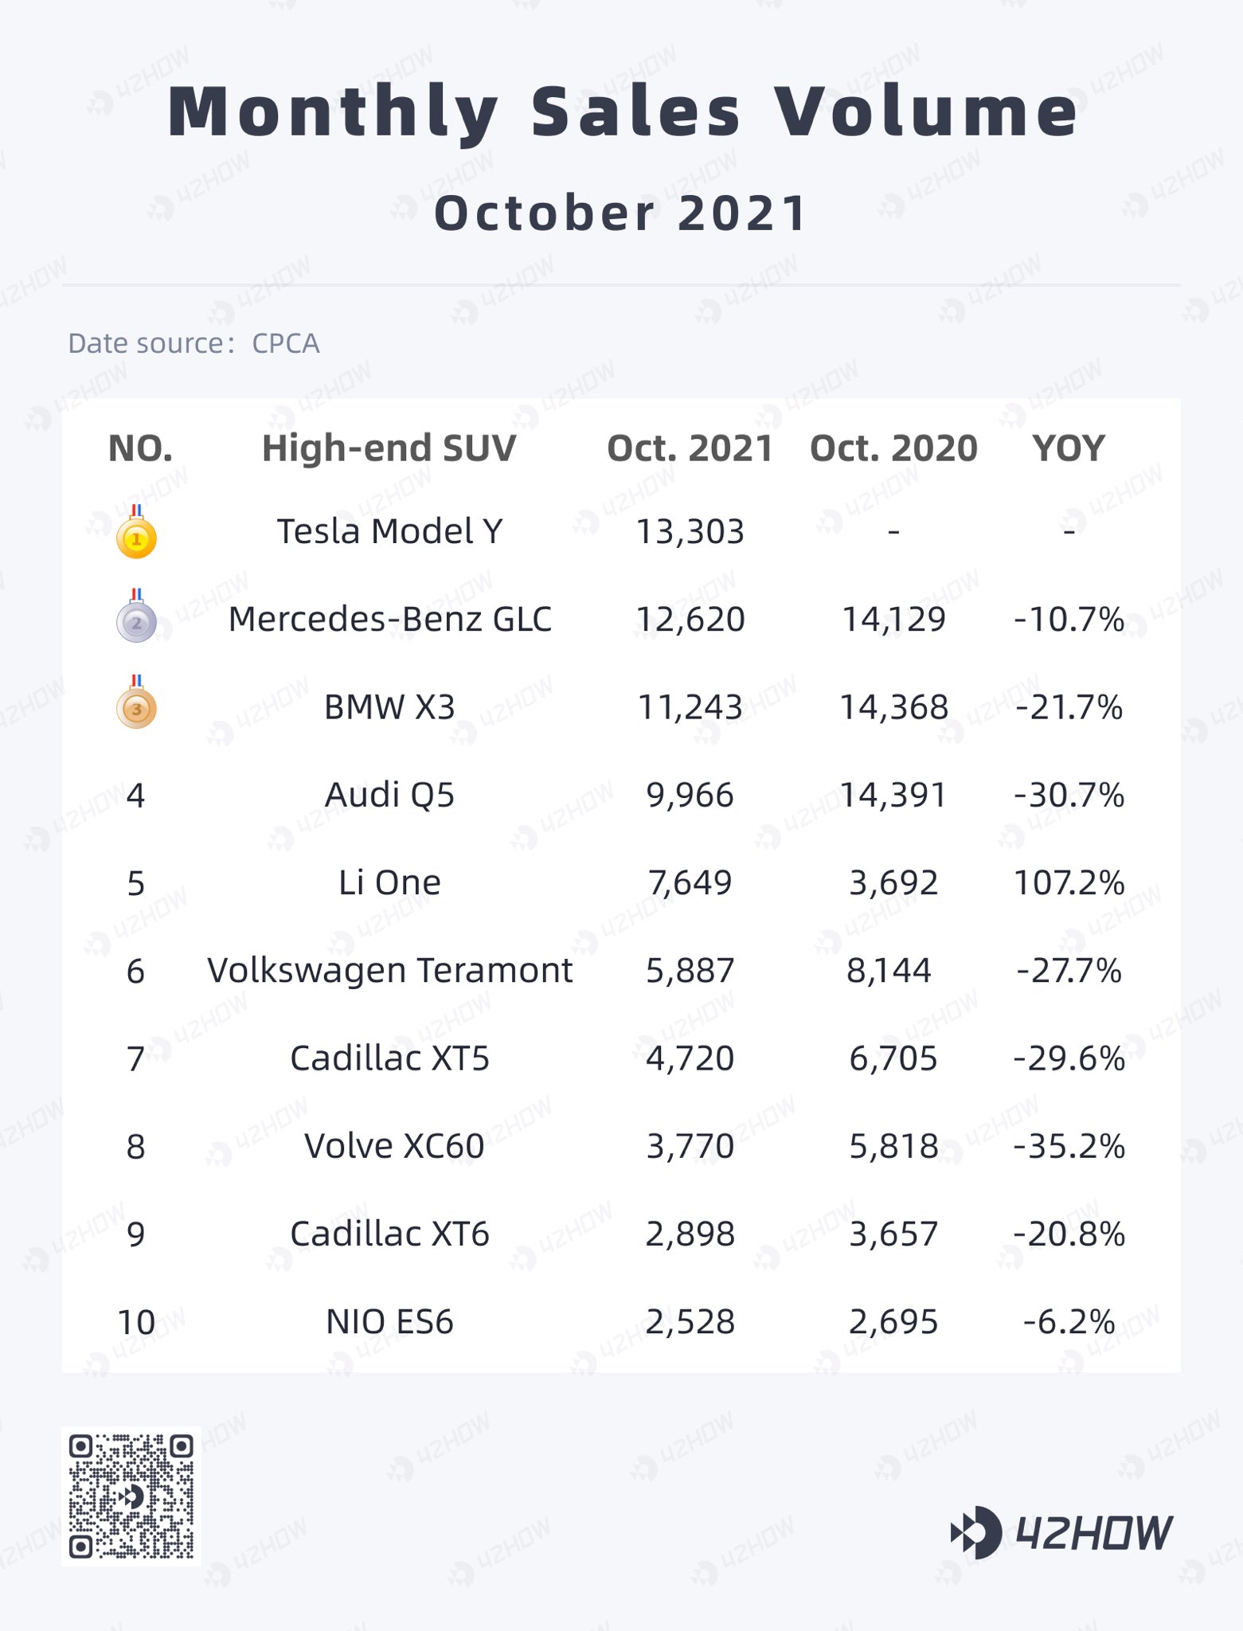
Task: Select Li One's 107.2% YOY value
Action: (x=1069, y=882)
